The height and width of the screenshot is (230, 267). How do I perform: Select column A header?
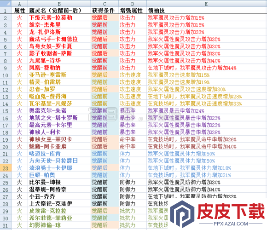pyautogui.click(x=19, y=4)
